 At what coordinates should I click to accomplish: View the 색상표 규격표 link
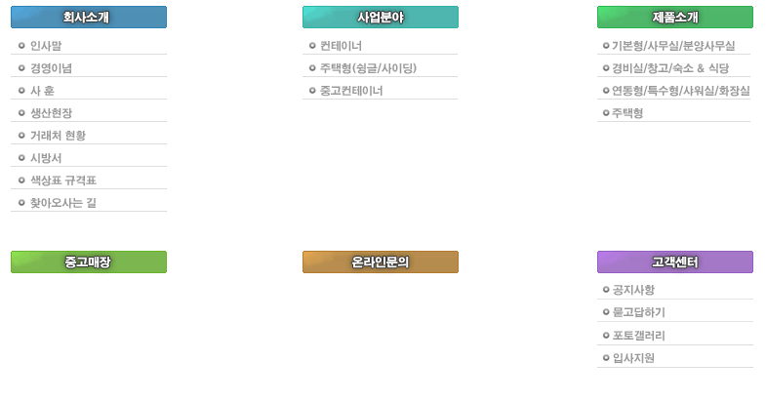pyautogui.click(x=63, y=181)
